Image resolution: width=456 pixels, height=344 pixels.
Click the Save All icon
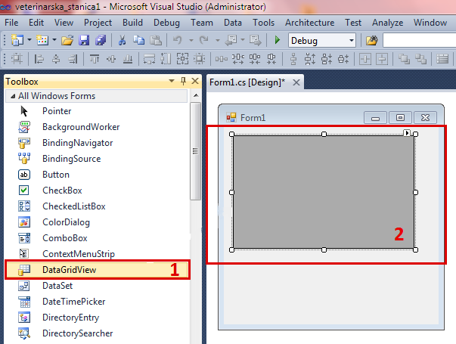pos(98,40)
